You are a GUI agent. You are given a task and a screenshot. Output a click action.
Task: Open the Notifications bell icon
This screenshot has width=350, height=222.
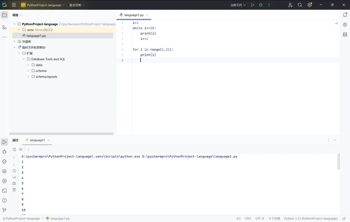(x=345, y=15)
